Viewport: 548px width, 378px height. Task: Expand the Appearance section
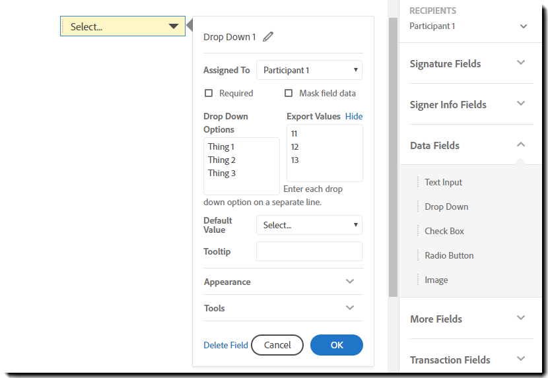pyautogui.click(x=350, y=282)
